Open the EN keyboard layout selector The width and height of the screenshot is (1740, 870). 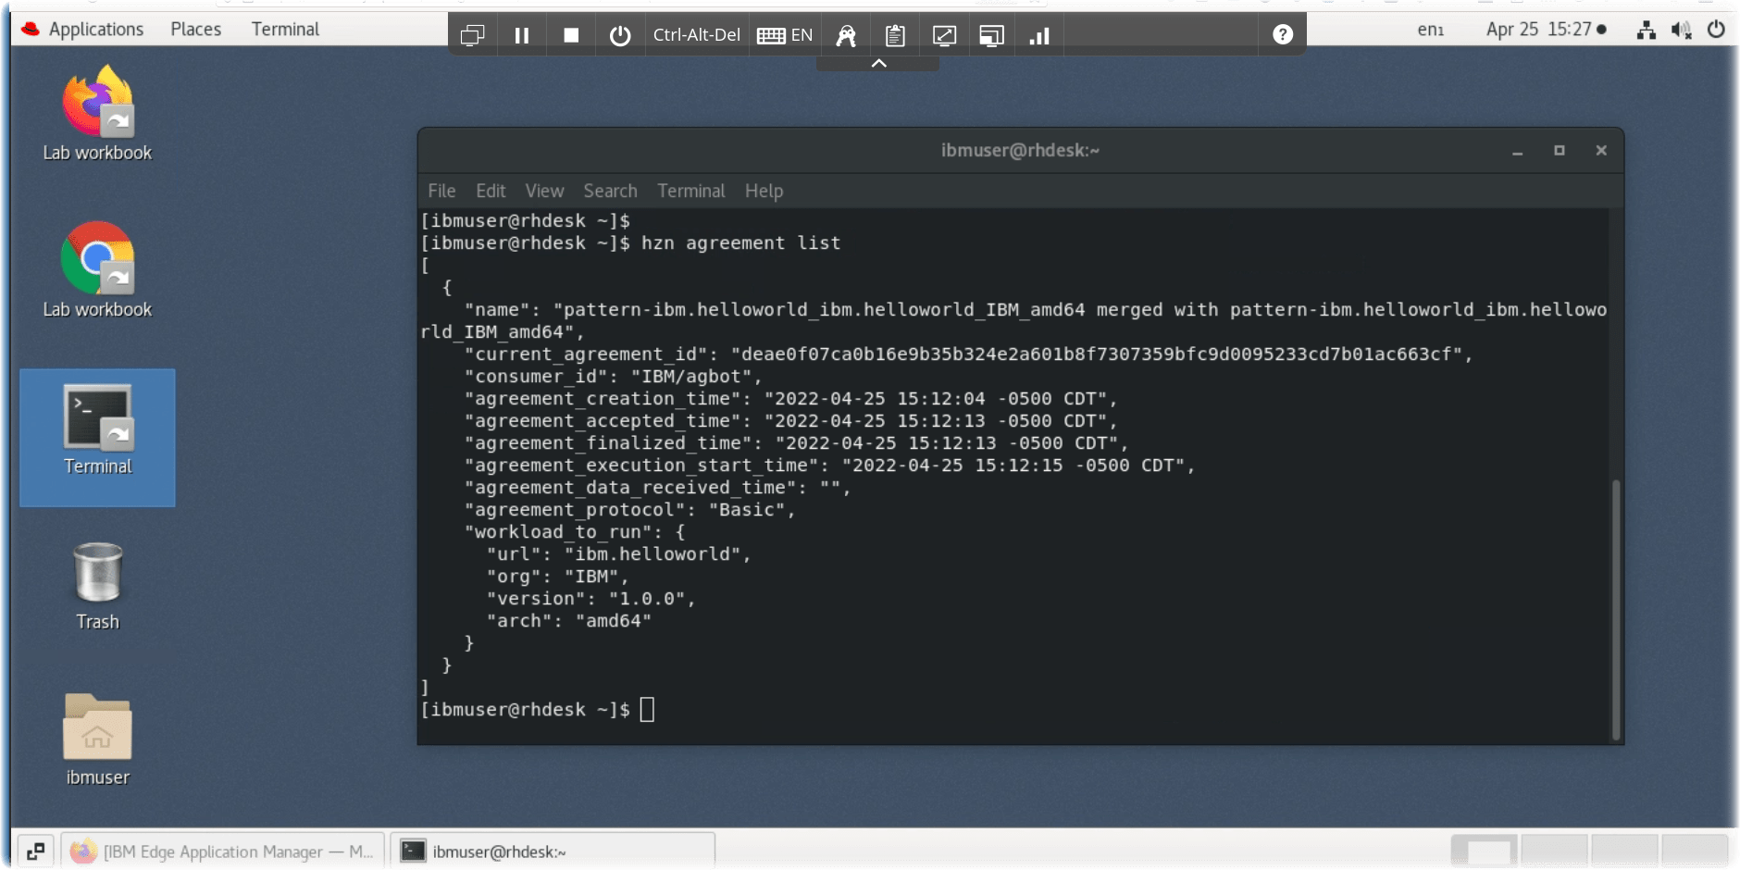[785, 35]
